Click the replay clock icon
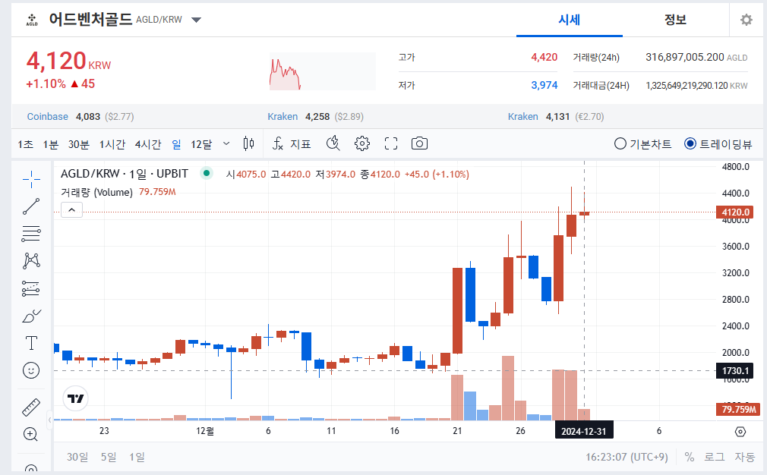The width and height of the screenshot is (767, 475). 333,143
